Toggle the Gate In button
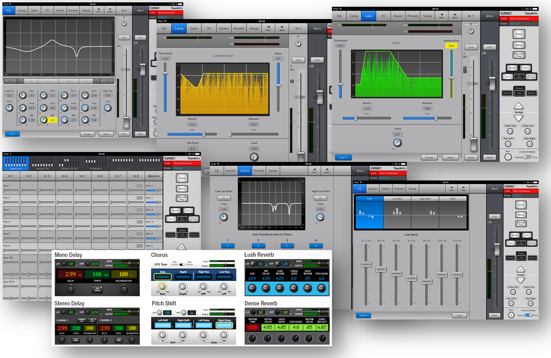The height and width of the screenshot is (358, 551). point(343,158)
